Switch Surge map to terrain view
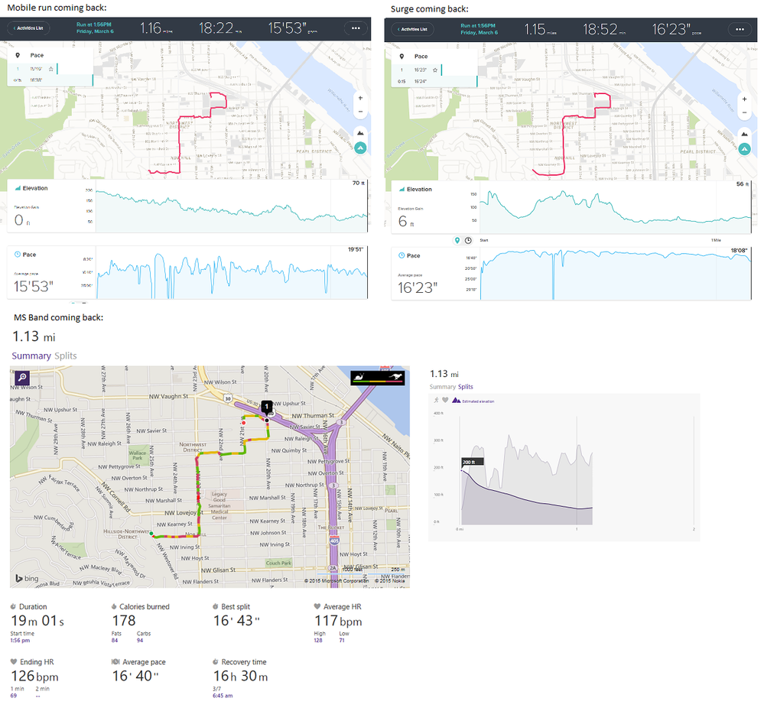 (x=745, y=134)
